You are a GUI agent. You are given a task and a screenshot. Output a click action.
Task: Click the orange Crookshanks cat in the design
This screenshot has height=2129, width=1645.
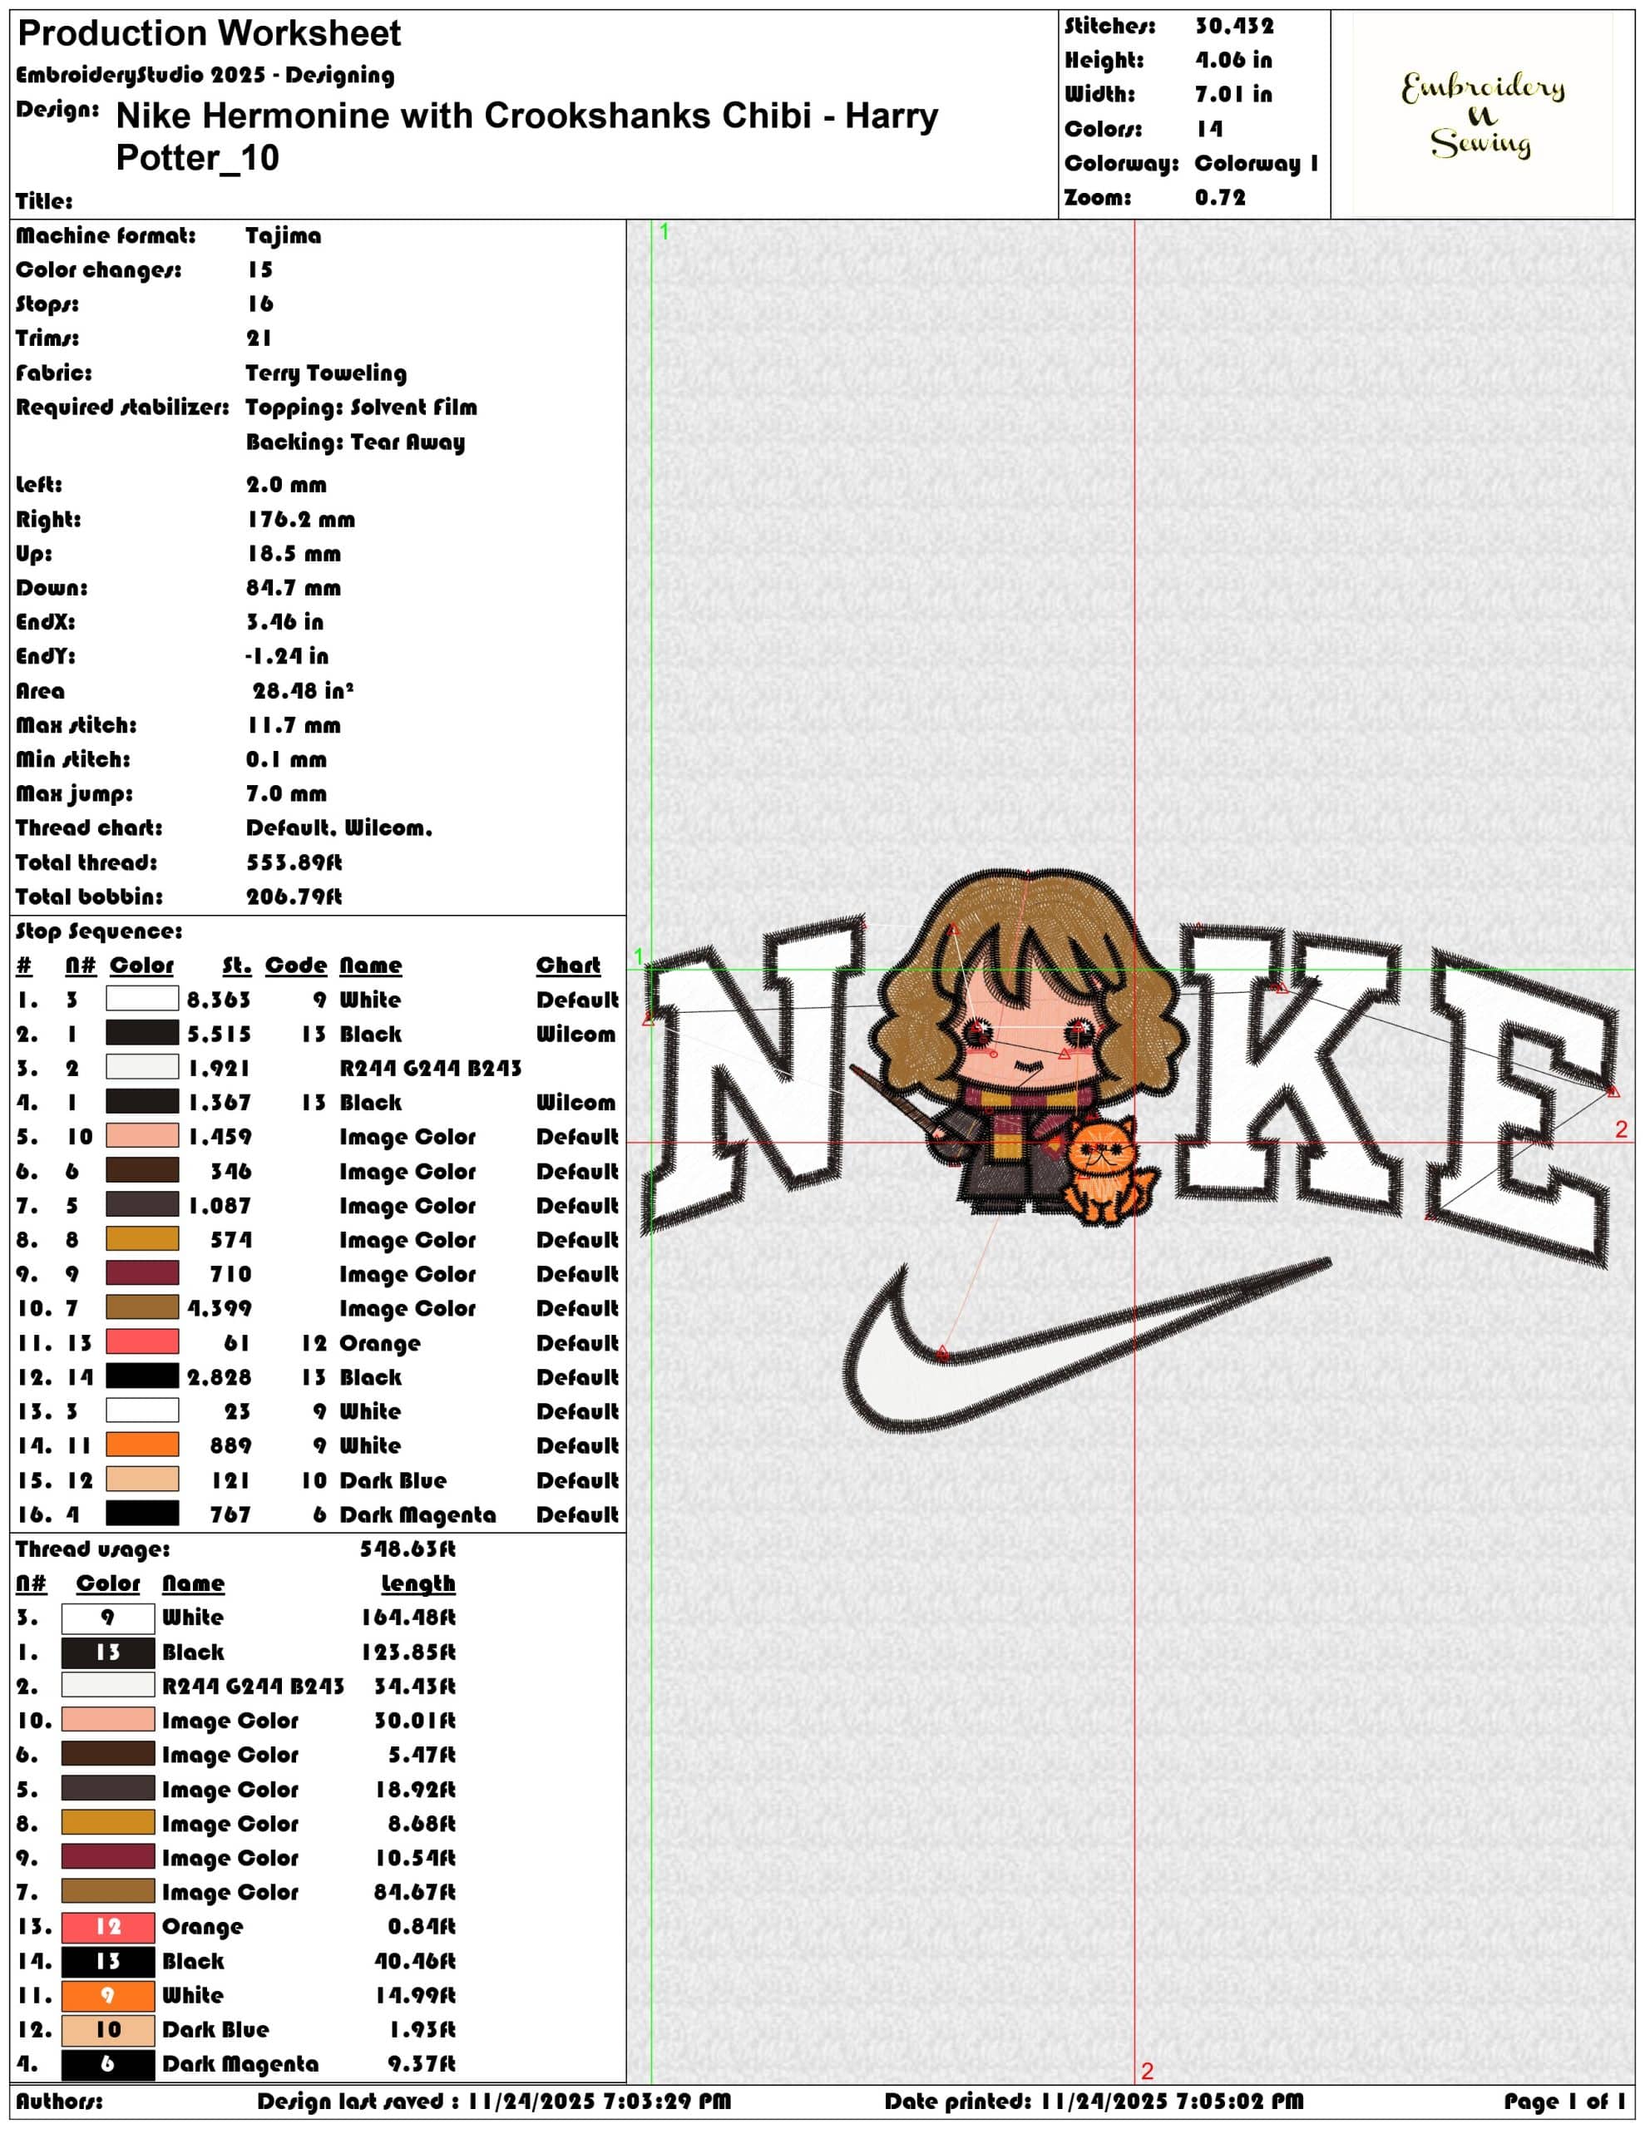click(x=1109, y=1171)
